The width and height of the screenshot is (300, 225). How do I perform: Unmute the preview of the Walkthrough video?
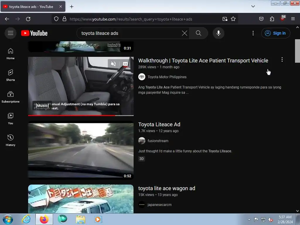[x=113, y=64]
